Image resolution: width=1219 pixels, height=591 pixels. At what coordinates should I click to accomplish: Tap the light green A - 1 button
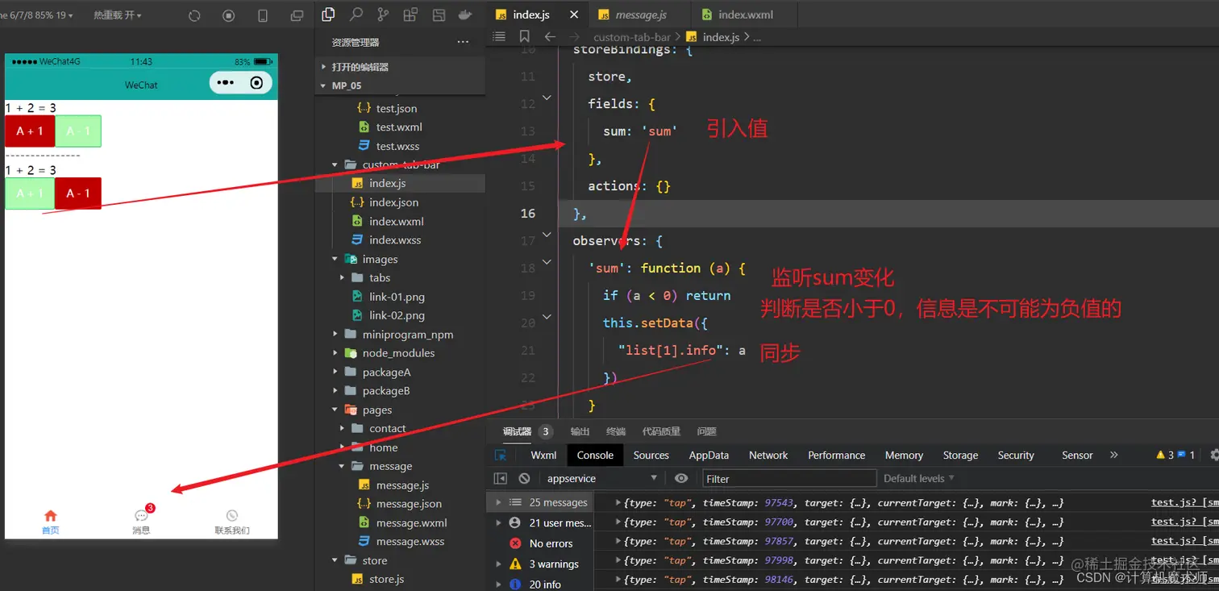click(x=78, y=131)
